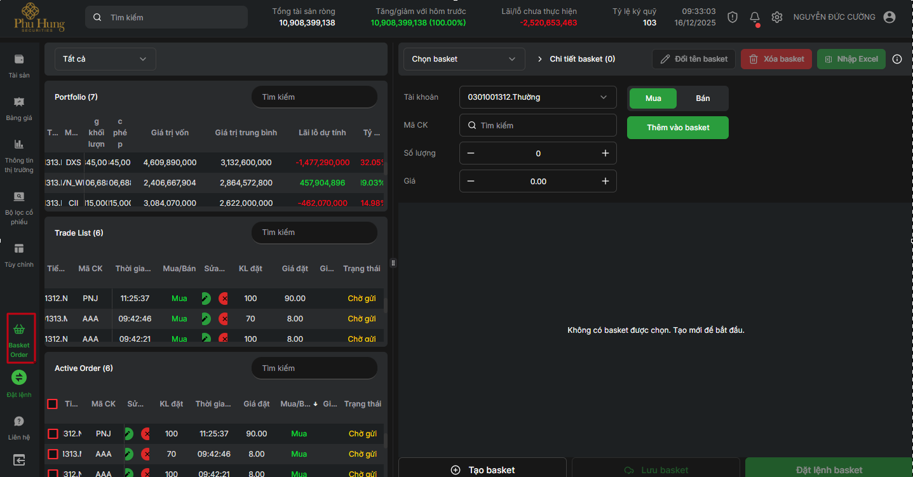Open Bảng giá in sidebar
This screenshot has width=913, height=477.
pos(19,102)
